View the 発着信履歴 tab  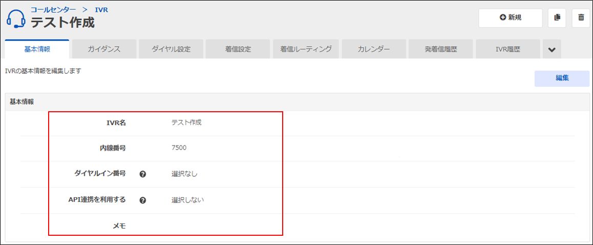point(440,49)
